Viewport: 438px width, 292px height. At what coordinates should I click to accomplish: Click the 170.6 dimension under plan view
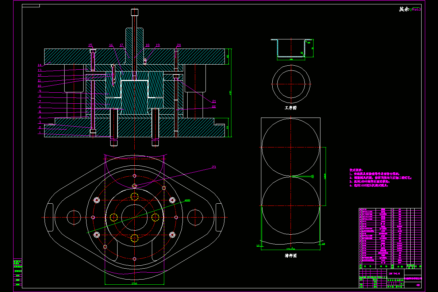click(x=134, y=283)
